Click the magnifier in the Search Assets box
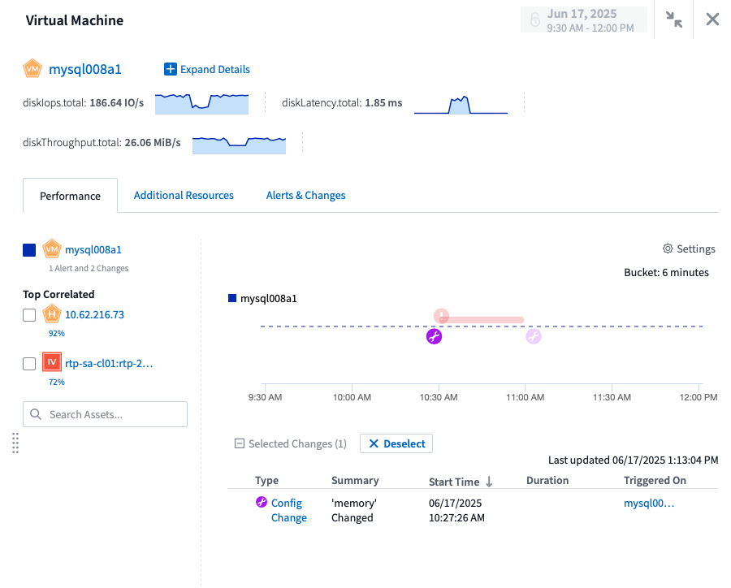This screenshot has width=731, height=588. [x=36, y=414]
